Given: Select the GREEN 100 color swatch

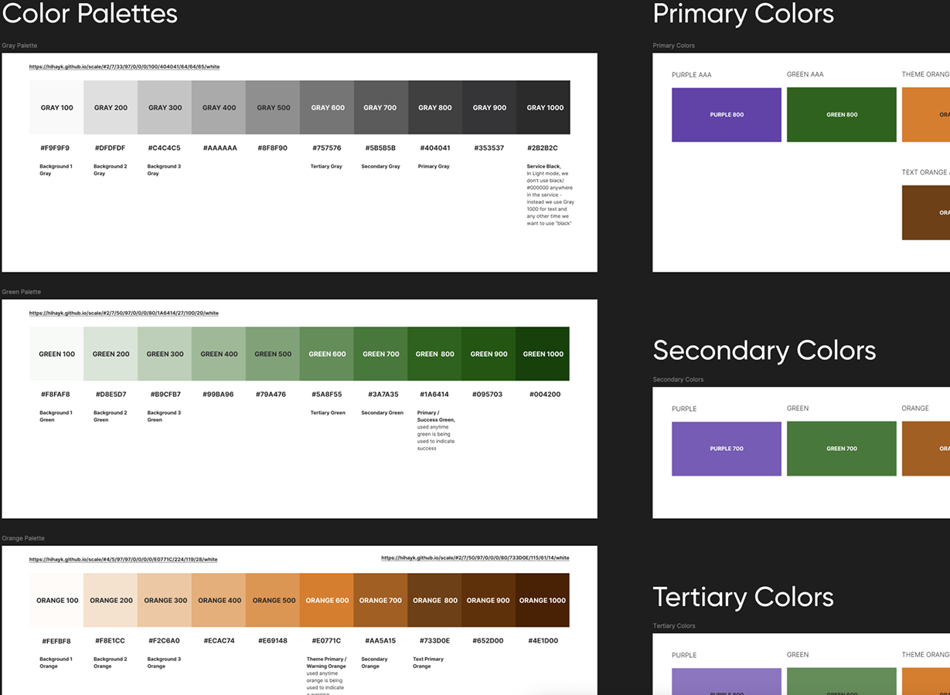Looking at the screenshot, I should point(56,354).
